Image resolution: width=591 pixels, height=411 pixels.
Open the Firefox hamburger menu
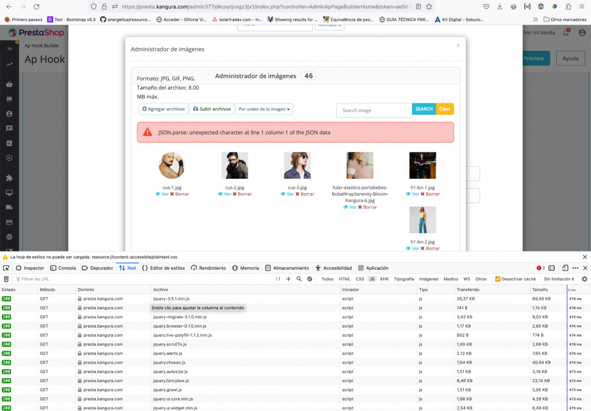tap(582, 6)
